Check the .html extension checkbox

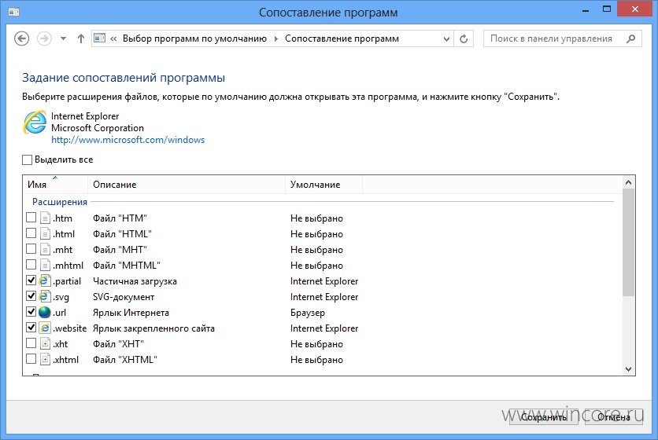(31, 233)
